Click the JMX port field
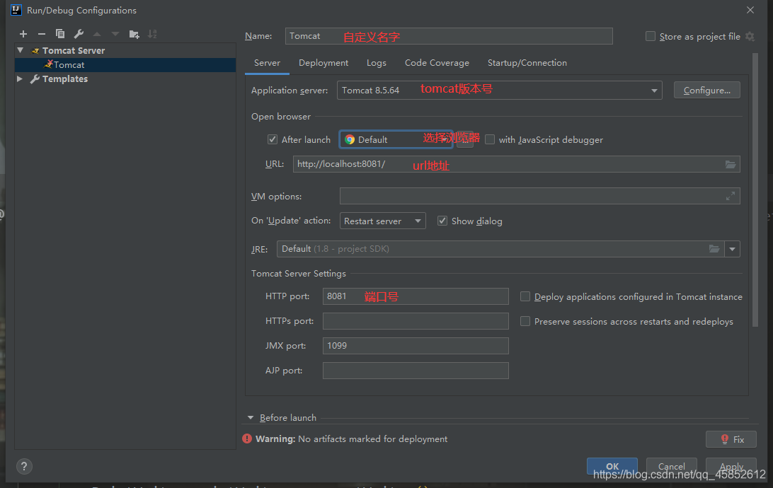Viewport: 773px width, 488px height. pos(416,346)
